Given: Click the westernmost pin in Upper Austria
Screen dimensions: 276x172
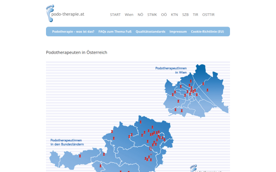Looking at the screenshot, I should [x=112, y=132].
